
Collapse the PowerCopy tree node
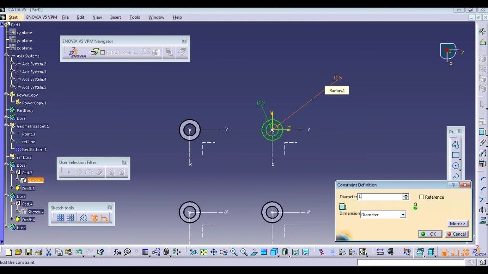click(x=7, y=95)
